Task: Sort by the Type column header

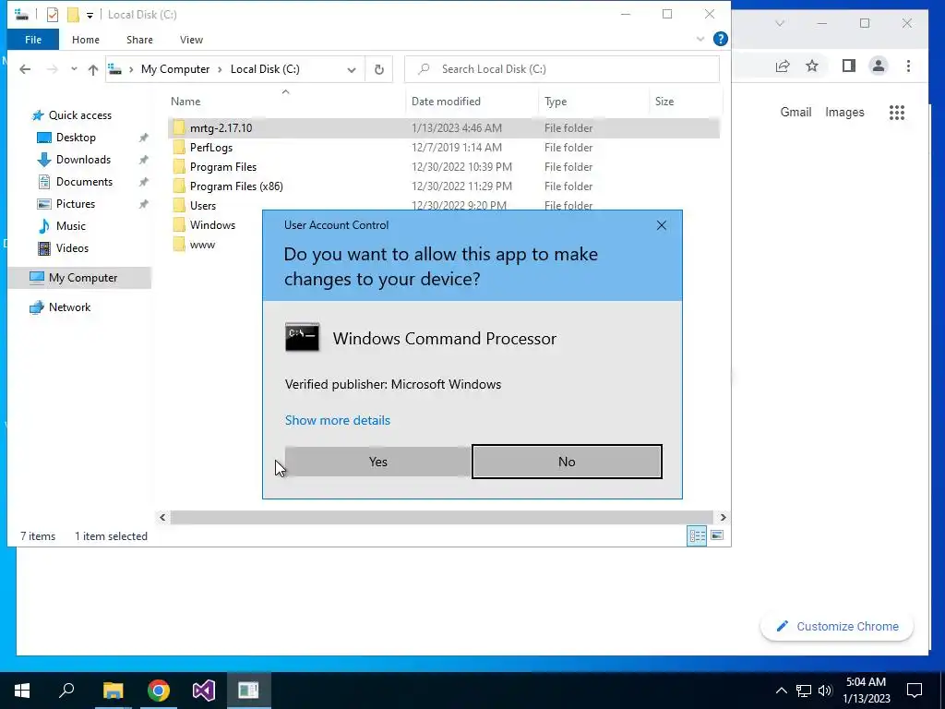Action: [x=556, y=102]
